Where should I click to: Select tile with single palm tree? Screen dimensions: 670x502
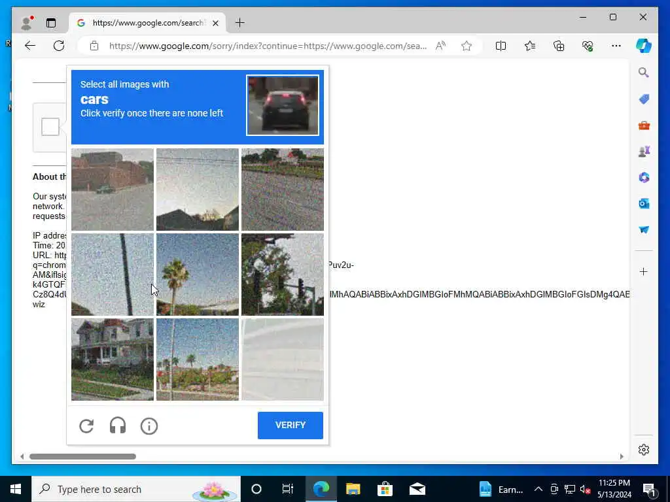(x=198, y=275)
